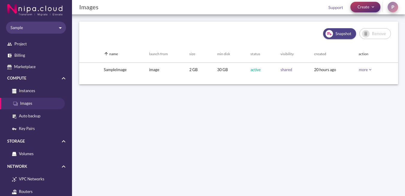Click the Images page title
Viewport: 405px width, 196px height.
click(x=89, y=7)
